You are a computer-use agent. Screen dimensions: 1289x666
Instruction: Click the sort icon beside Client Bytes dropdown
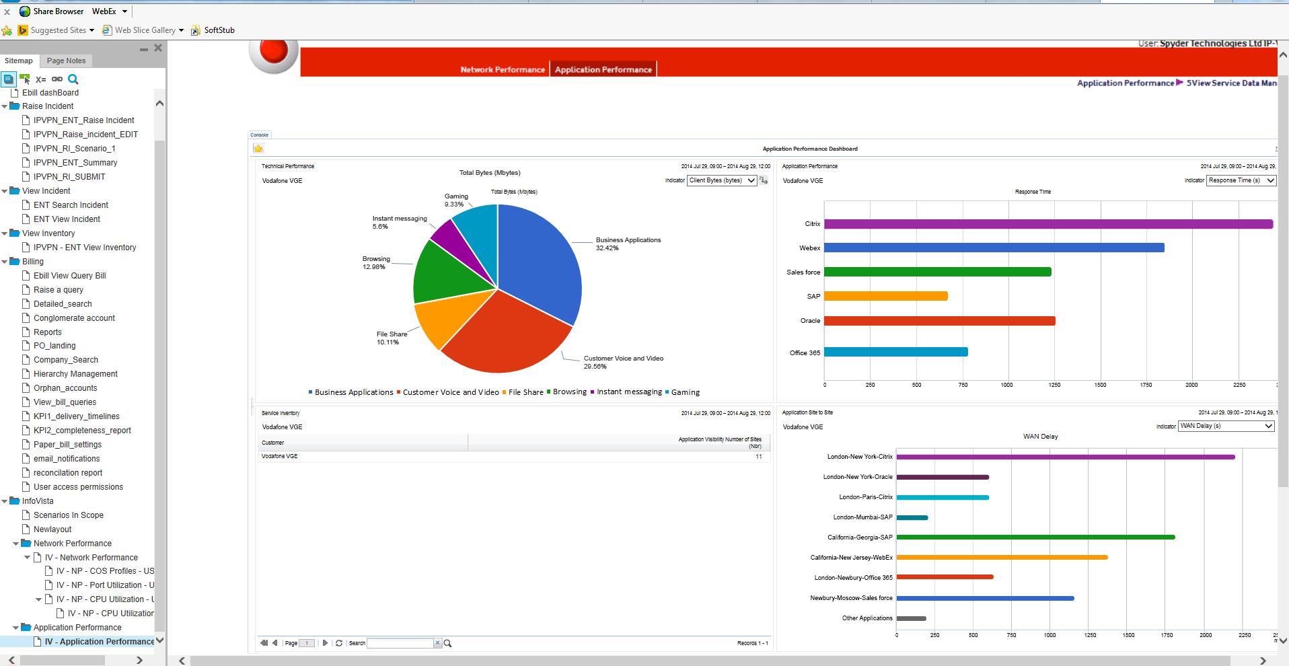[x=764, y=180]
